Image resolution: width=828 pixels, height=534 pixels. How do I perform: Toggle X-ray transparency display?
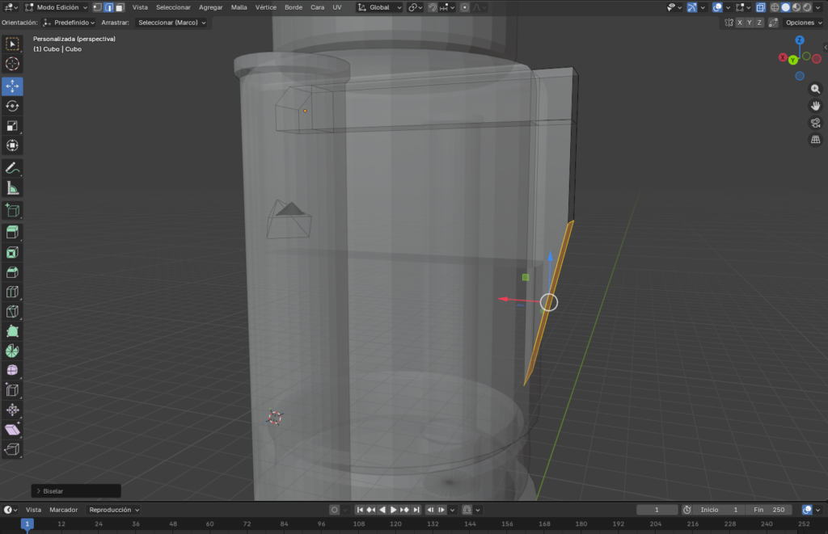(x=761, y=7)
